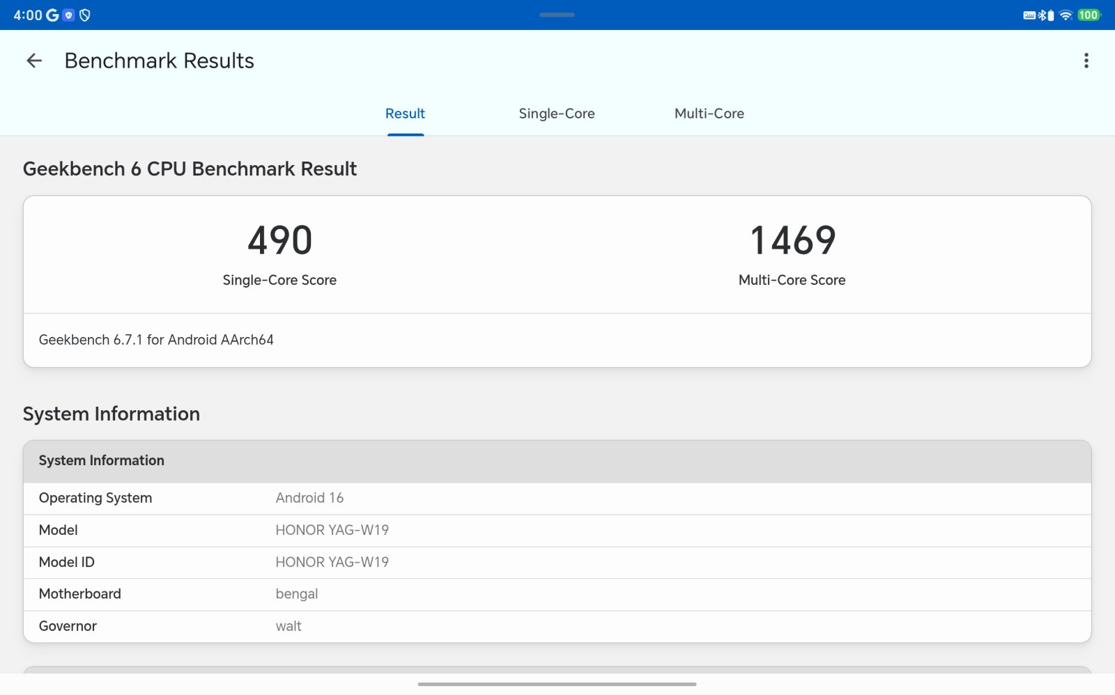Tap the battery 100 indicator
This screenshot has width=1115, height=695.
(x=1088, y=15)
